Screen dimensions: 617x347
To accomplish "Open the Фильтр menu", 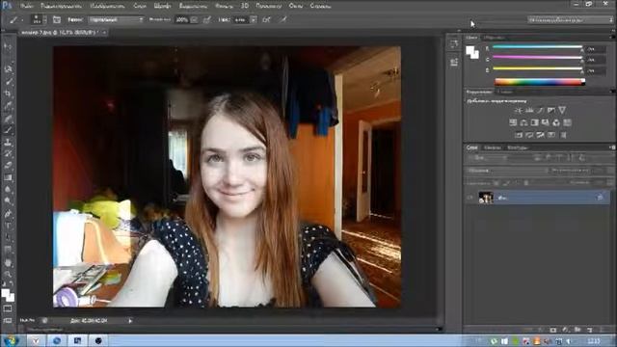I will (x=225, y=6).
